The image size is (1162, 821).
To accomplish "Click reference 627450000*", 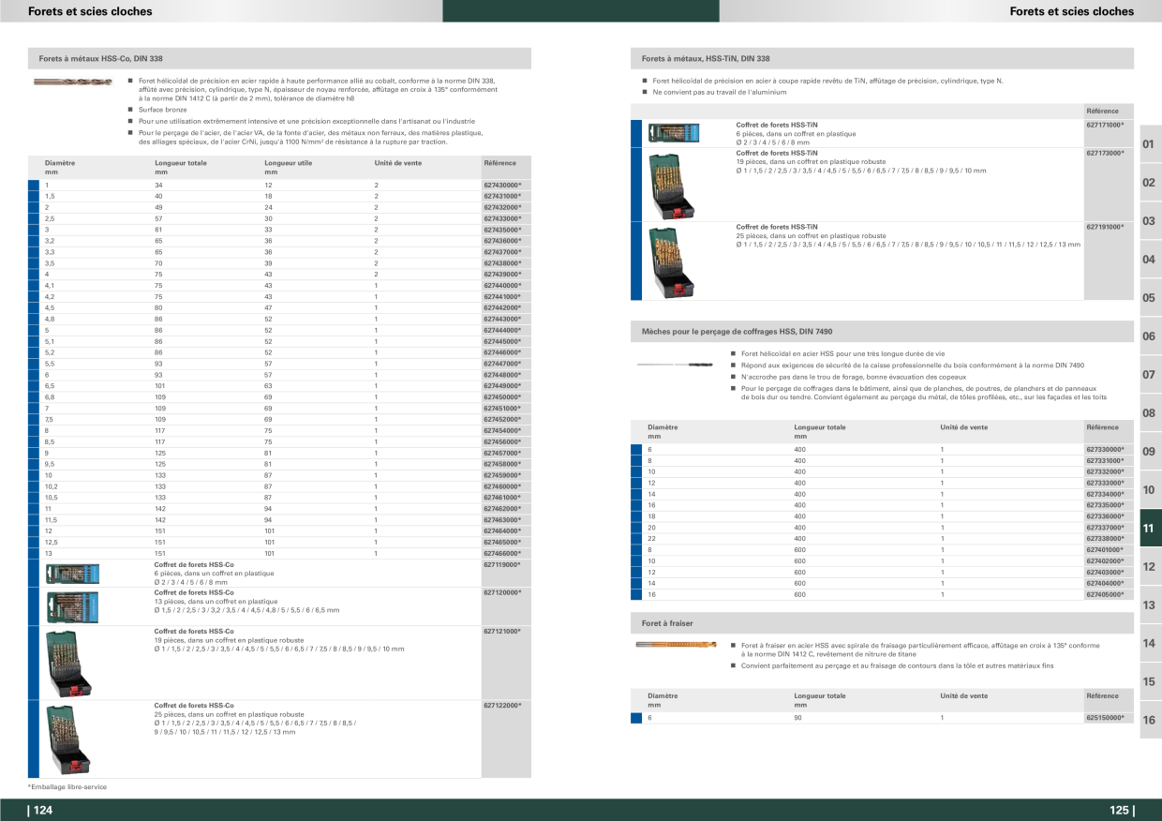I will point(502,397).
